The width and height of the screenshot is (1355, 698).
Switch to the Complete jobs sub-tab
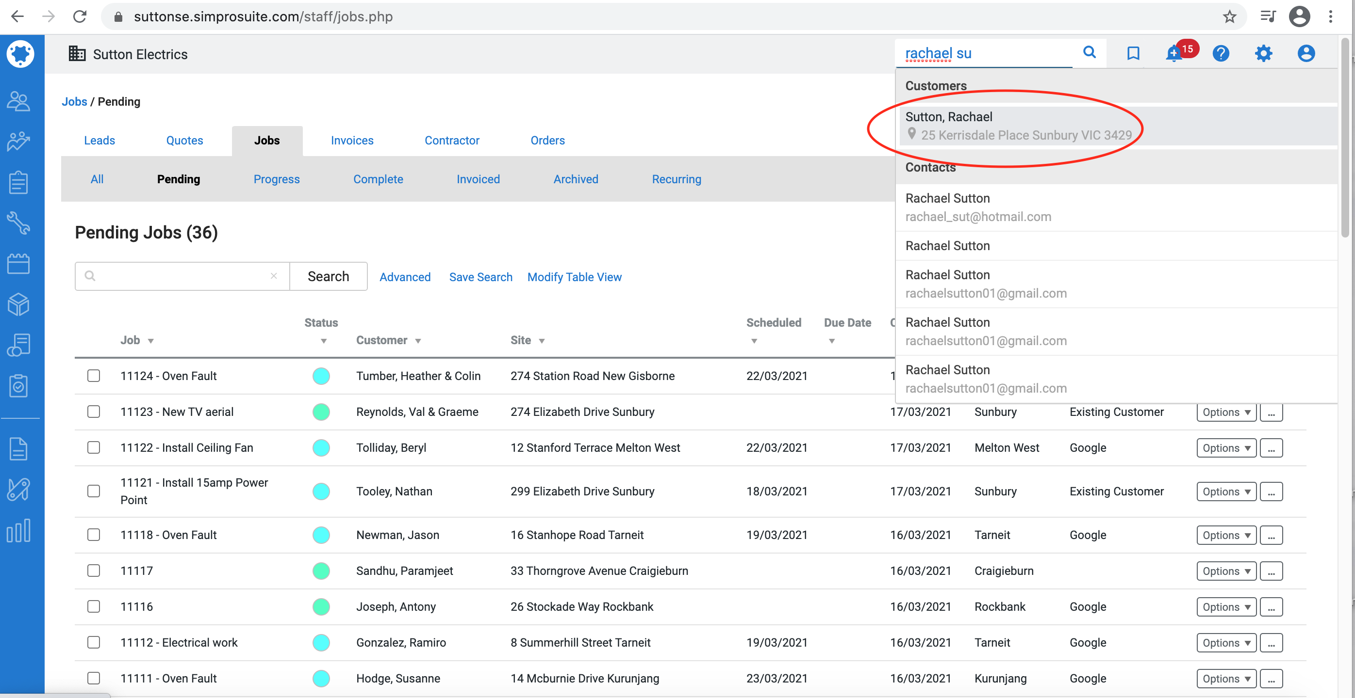(378, 179)
